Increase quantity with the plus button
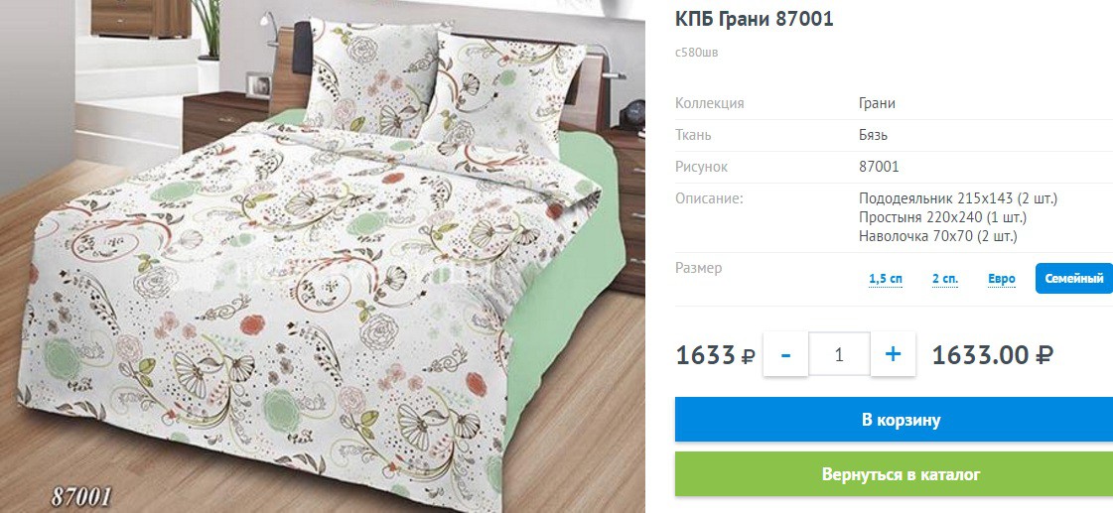This screenshot has height=513, width=1113. pos(893,353)
